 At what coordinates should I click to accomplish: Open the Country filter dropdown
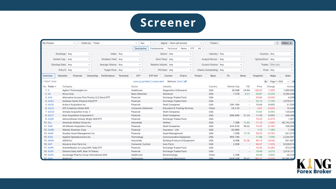point(282,54)
